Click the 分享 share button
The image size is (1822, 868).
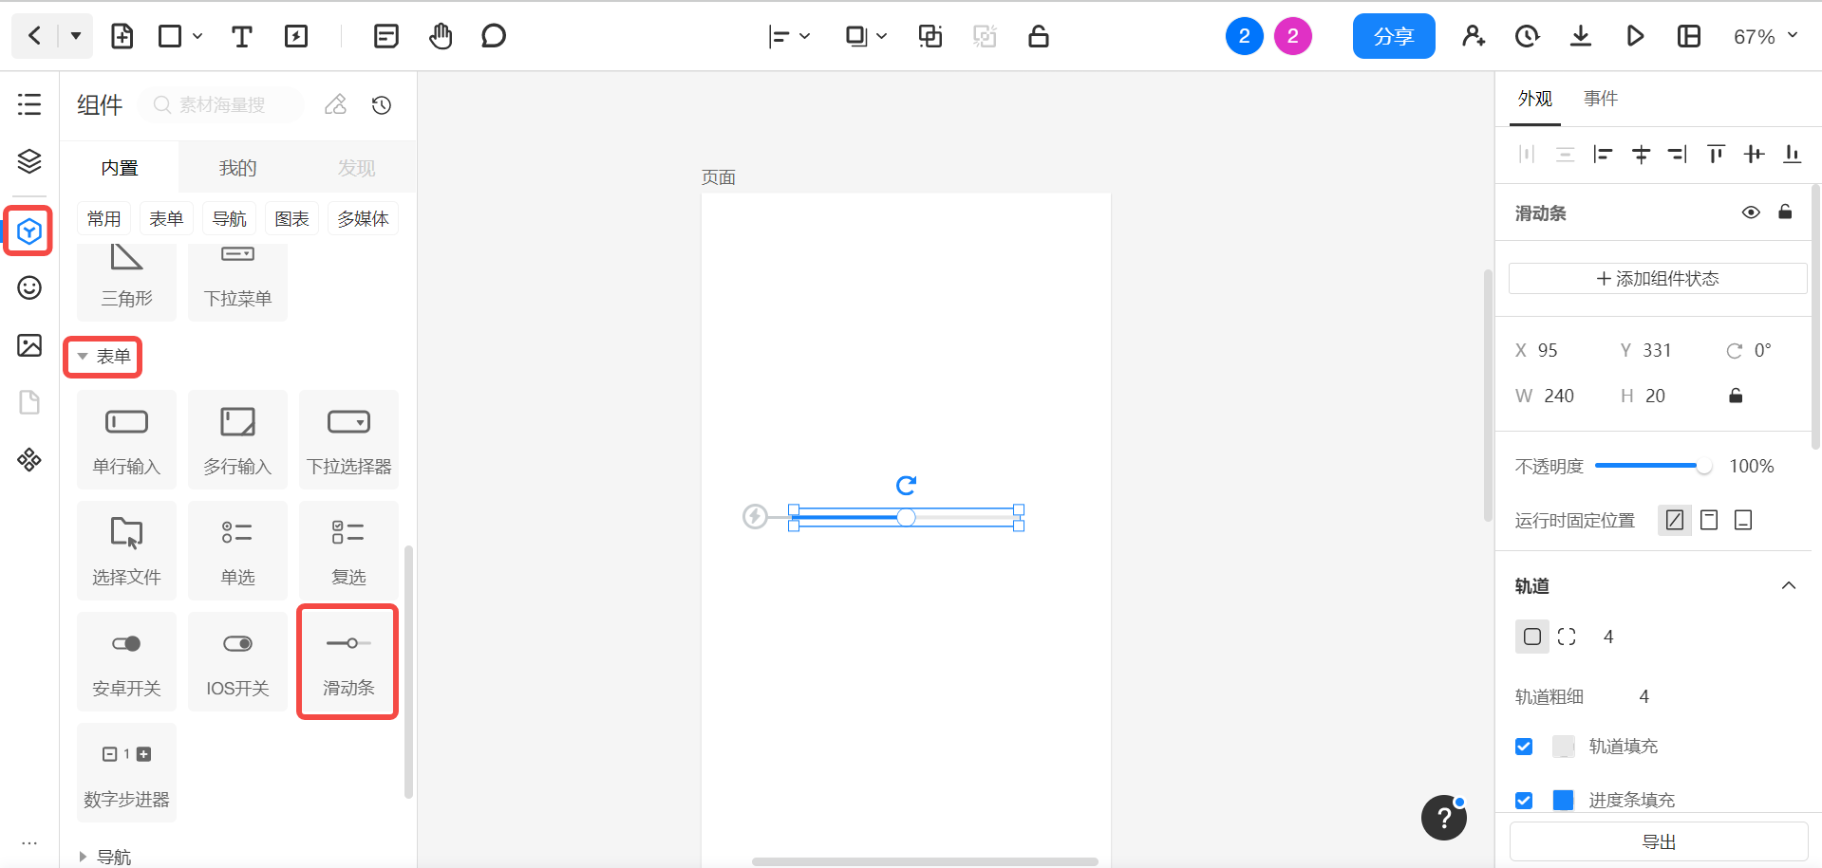[1393, 37]
